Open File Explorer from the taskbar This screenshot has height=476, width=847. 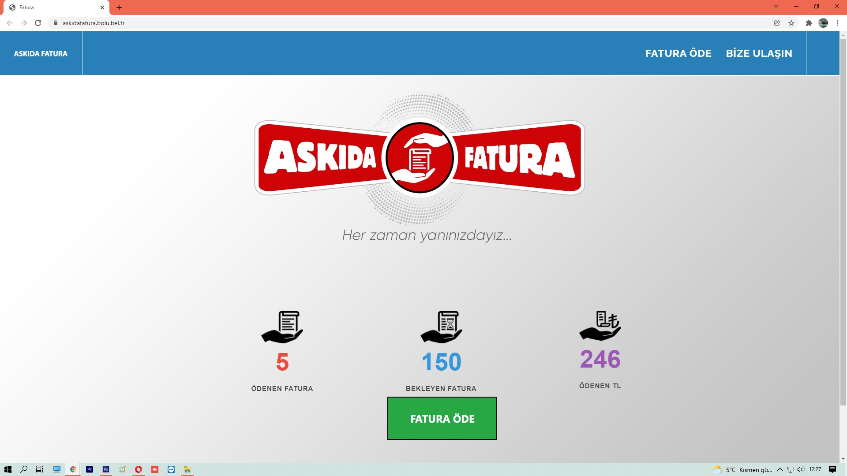click(x=187, y=469)
